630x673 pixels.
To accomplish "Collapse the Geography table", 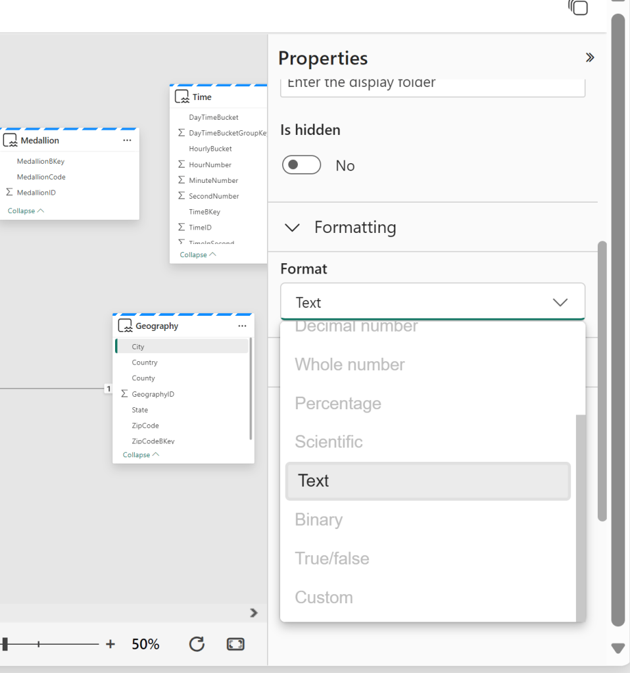I will tap(141, 455).
